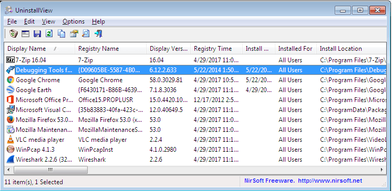Open Properties via toolbar icon
The height and width of the screenshot is (191, 392).
[x=74, y=33]
